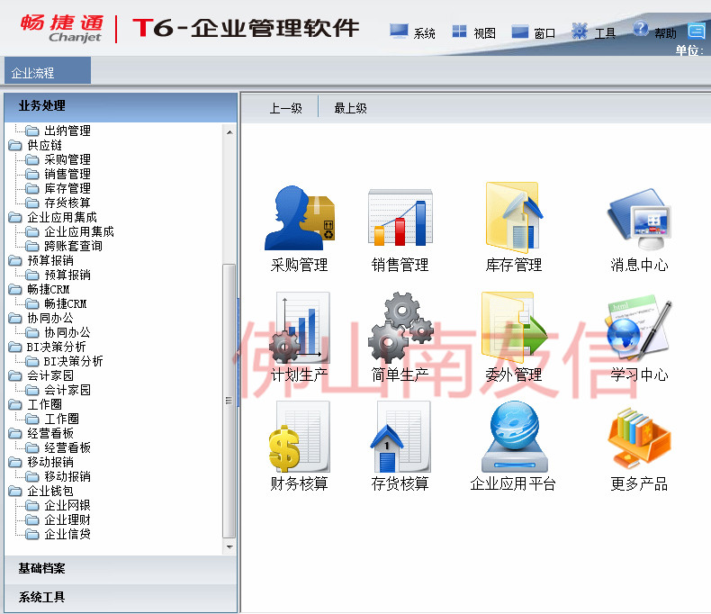Go up one level with 上一级

[285, 108]
